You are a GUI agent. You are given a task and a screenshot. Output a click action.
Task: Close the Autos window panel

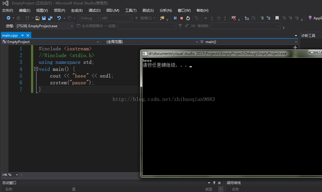pyautogui.click(x=219, y=183)
